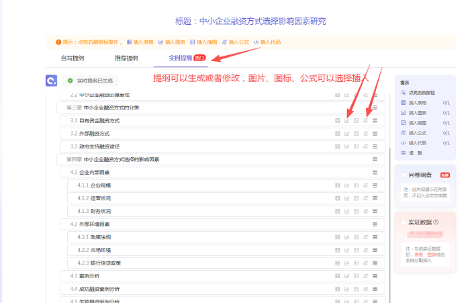Screen dimensions: 470x303
Task: Insert image icon in row 3.2 外部融资方式
Action: pyautogui.click(x=356, y=134)
